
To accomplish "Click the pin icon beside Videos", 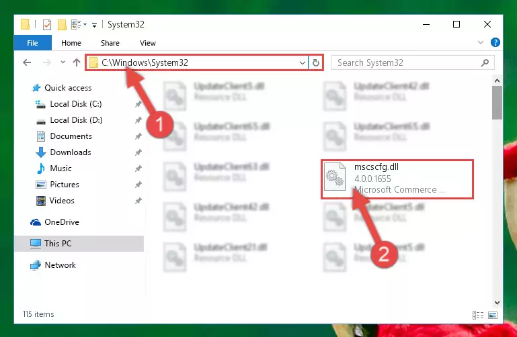I will 138,201.
